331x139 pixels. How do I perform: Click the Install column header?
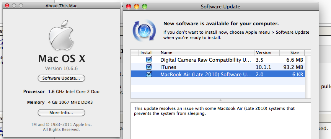[149, 52]
